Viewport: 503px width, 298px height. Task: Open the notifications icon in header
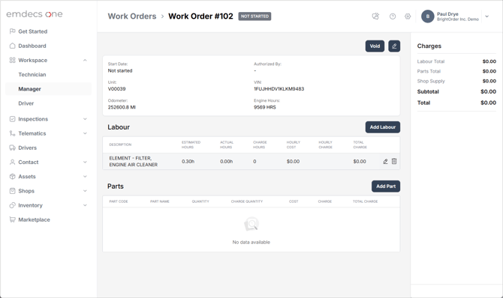coord(375,16)
